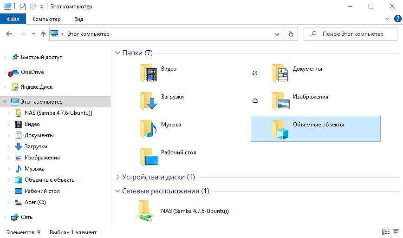Select Яндекс.Диск in the sidebar

click(x=36, y=87)
